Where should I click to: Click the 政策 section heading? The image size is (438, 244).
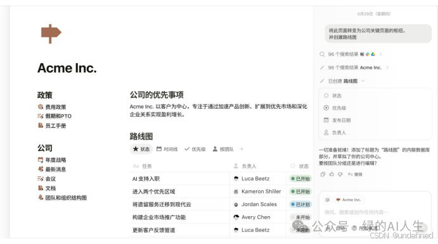(x=45, y=95)
